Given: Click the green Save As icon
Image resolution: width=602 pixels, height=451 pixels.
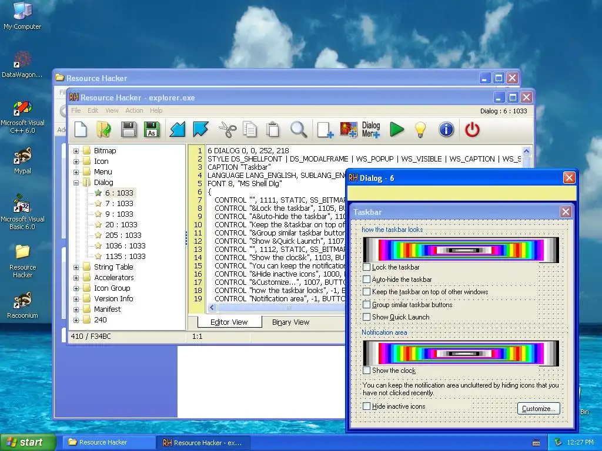Looking at the screenshot, I should point(152,130).
